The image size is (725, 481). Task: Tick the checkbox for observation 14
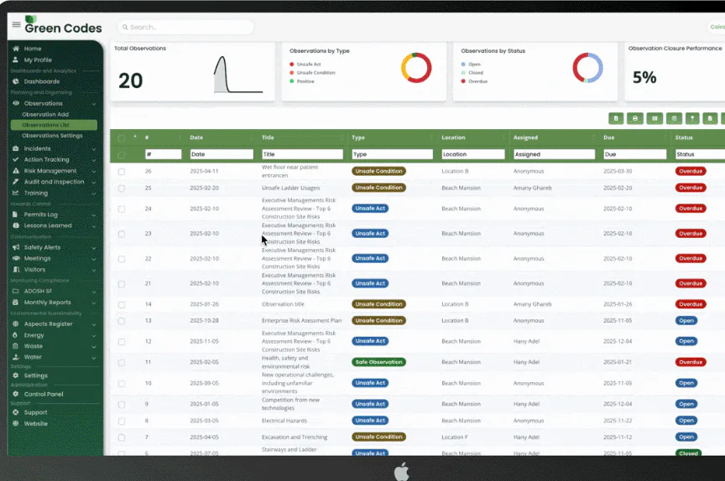(x=121, y=305)
